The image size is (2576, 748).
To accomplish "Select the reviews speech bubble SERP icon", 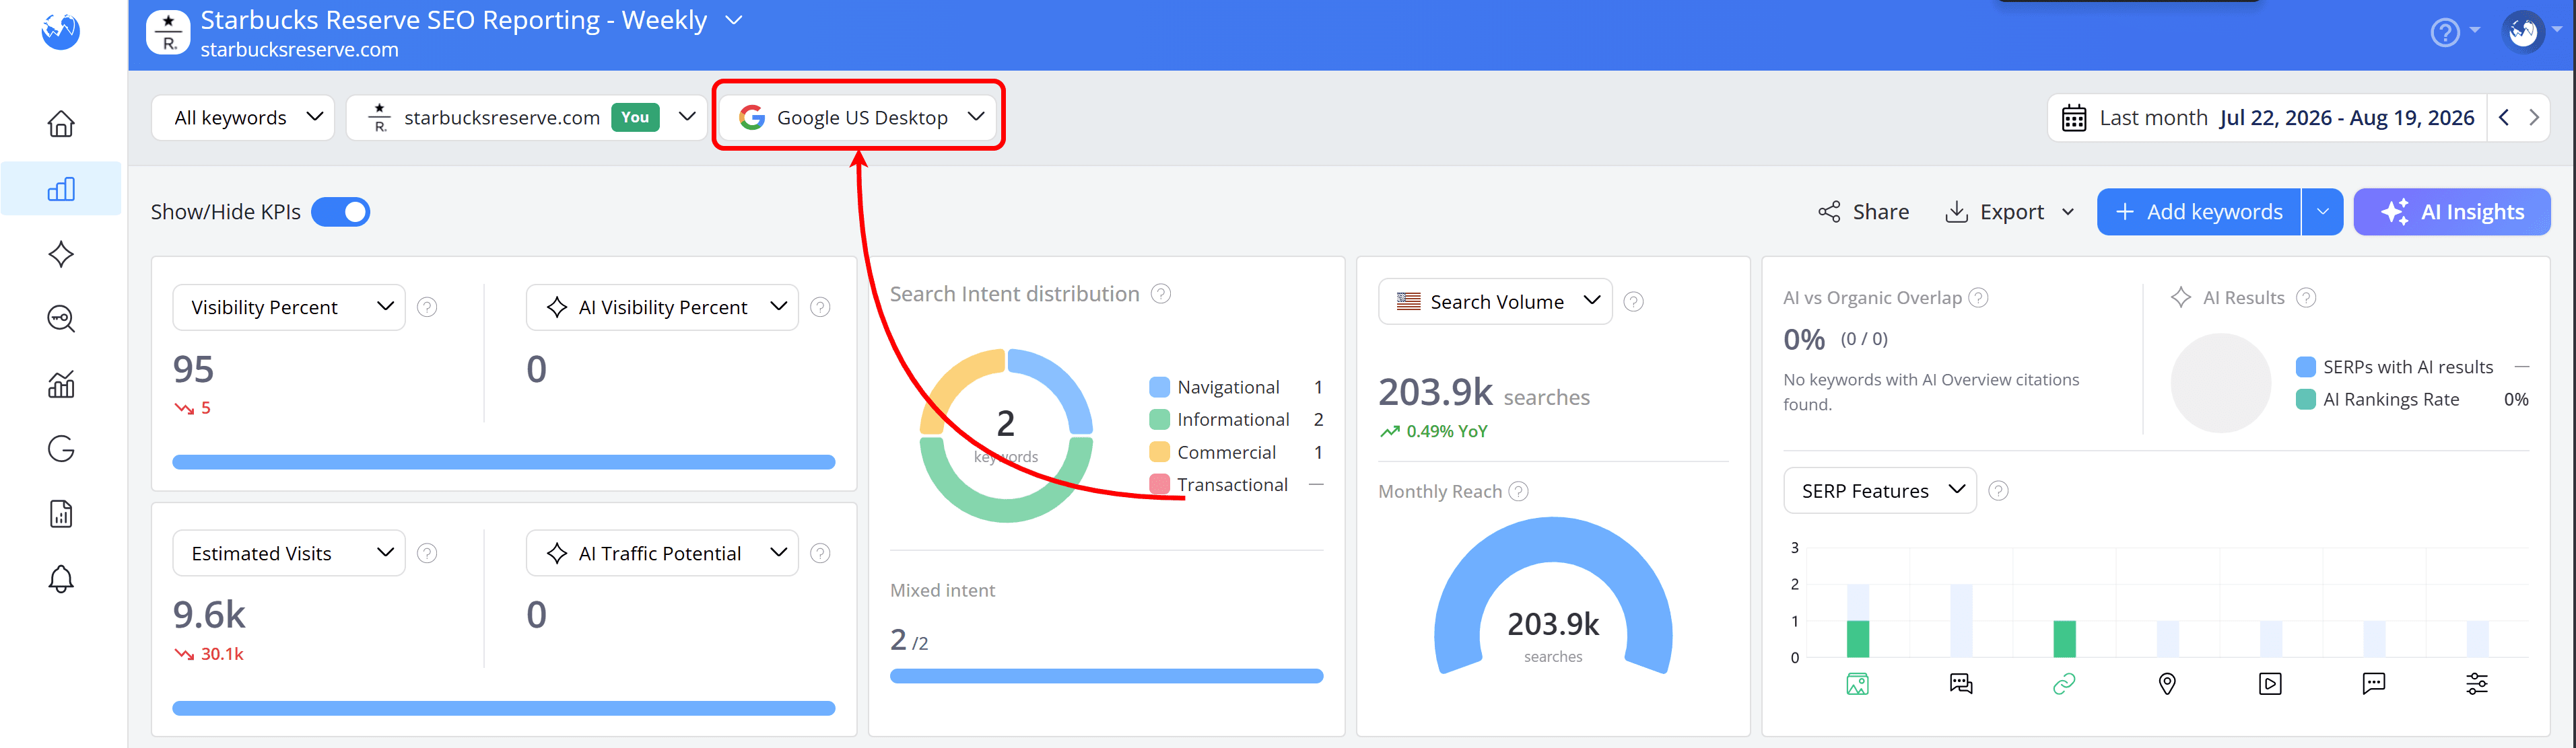I will click(x=2373, y=684).
